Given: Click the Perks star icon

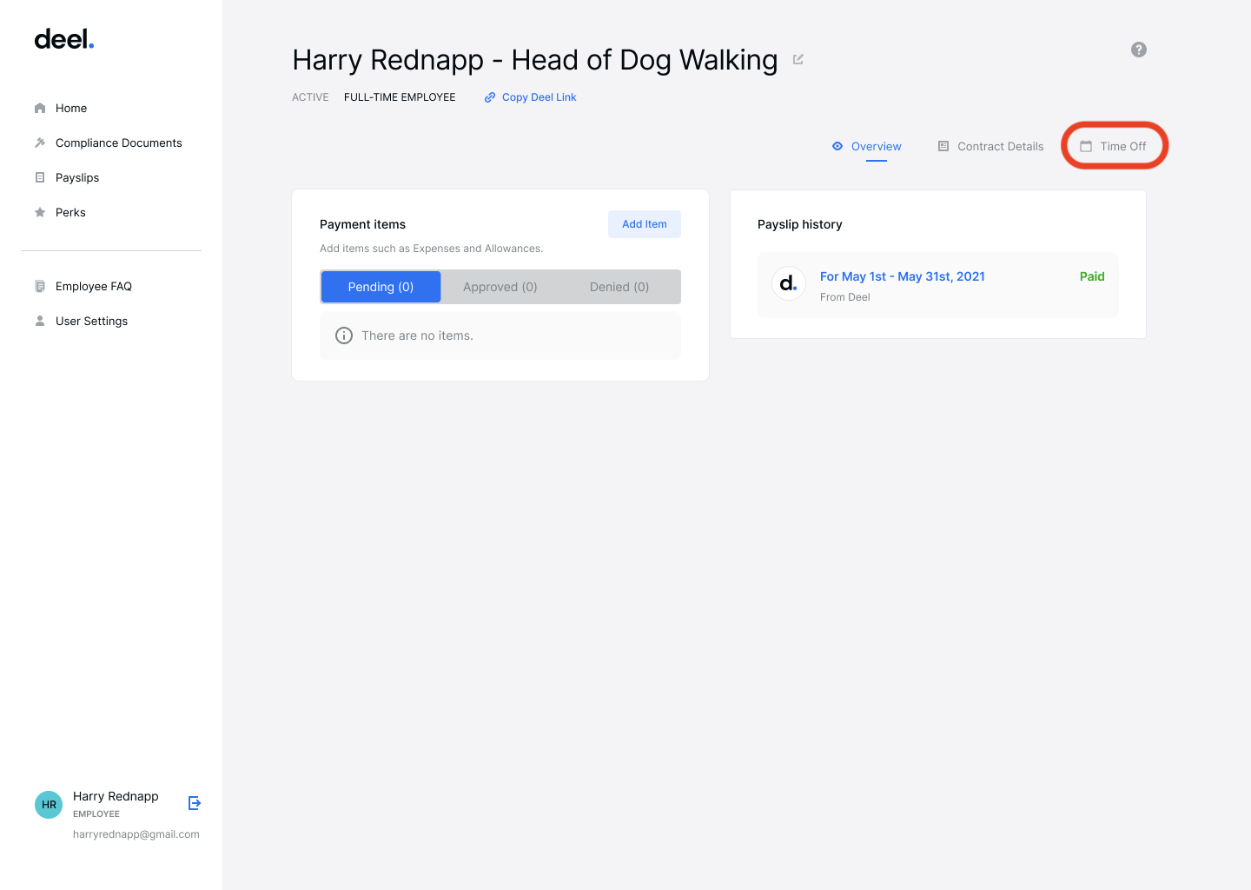Looking at the screenshot, I should click(x=40, y=212).
